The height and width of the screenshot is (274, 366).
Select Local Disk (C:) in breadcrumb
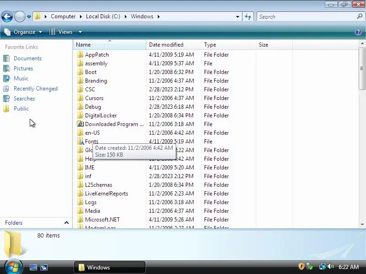click(x=103, y=16)
